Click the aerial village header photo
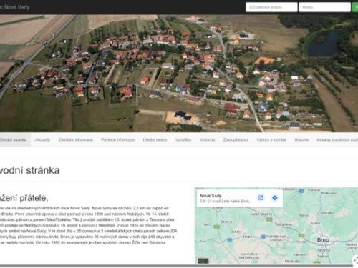Image resolution: width=358 pixels, height=268 pixels. click(179, 73)
